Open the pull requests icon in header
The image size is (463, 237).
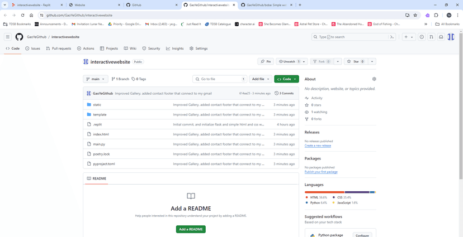tap(431, 37)
